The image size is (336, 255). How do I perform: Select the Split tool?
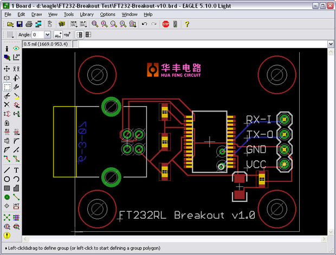click(x=7, y=150)
